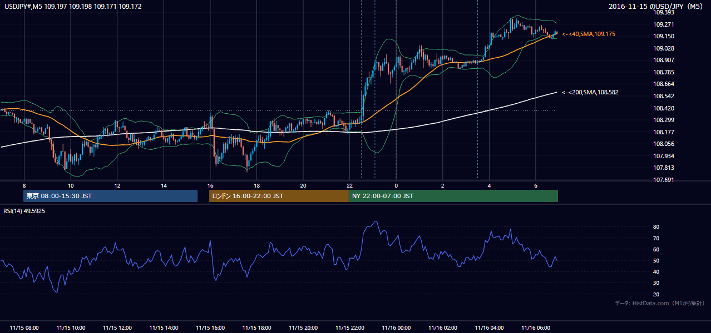711x333 pixels.
Task: Click price axis value 108.785
Action: coord(664,72)
